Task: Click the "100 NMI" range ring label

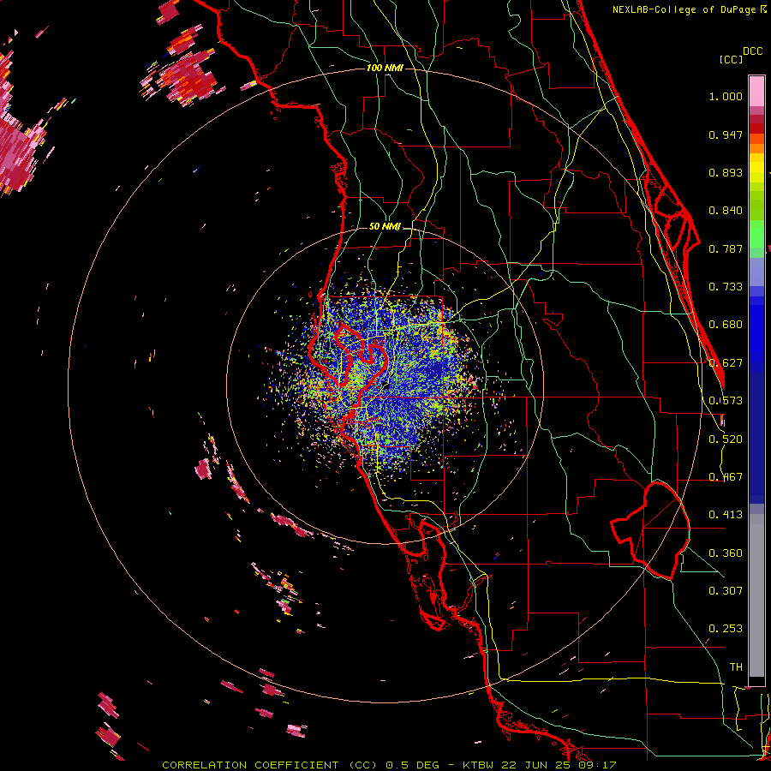Action: [x=385, y=68]
